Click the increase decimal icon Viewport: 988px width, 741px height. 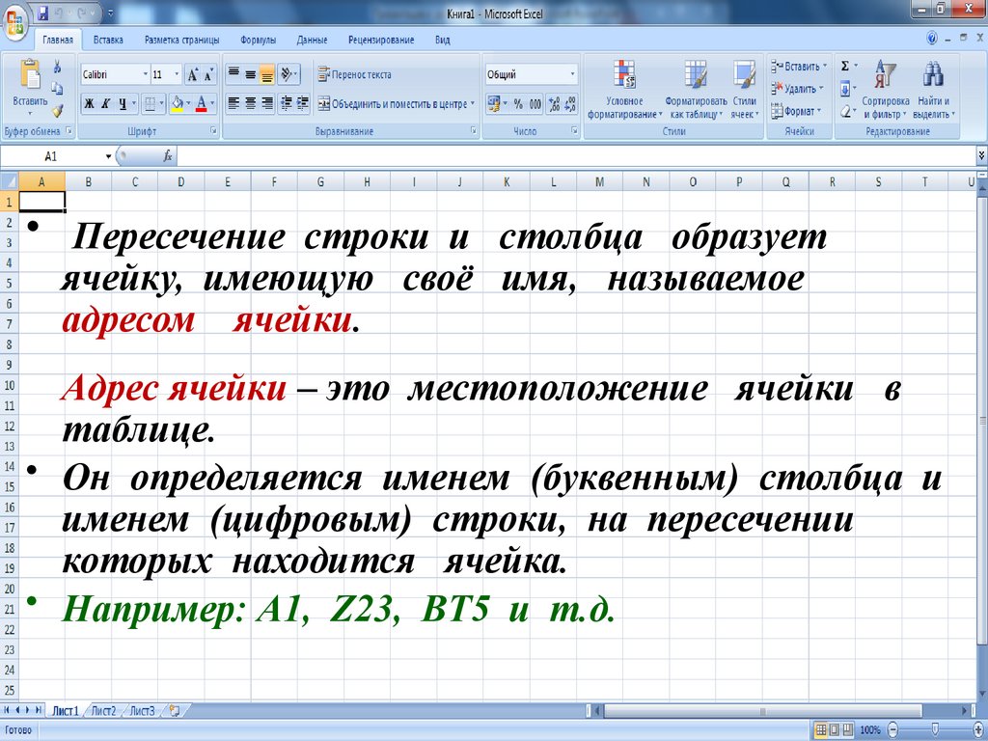point(555,103)
